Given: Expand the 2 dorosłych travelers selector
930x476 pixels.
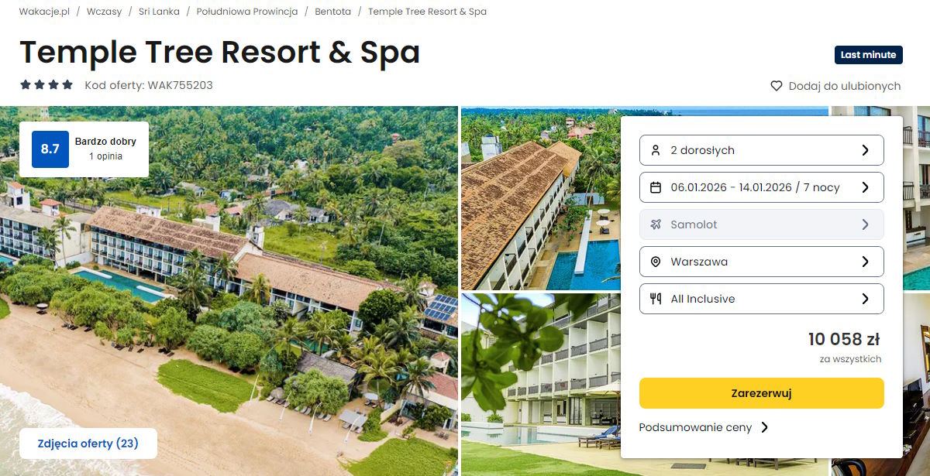Looking at the screenshot, I should tap(762, 150).
